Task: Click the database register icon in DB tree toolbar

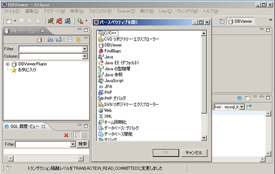Action: pyautogui.click(x=40, y=40)
